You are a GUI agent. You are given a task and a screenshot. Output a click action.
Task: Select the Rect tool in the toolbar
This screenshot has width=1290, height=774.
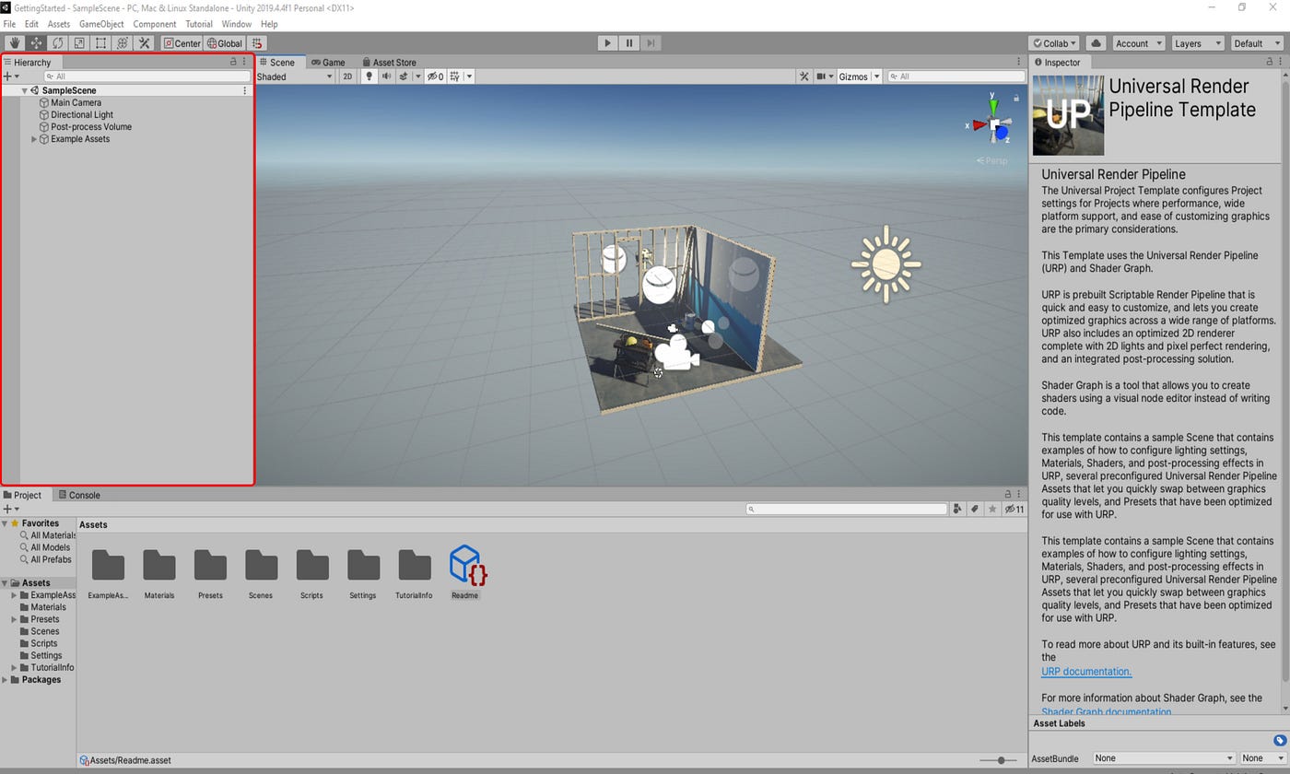click(x=100, y=43)
